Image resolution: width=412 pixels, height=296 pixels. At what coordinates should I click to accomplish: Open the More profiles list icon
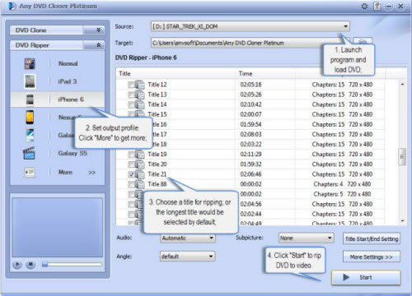[x=30, y=172]
